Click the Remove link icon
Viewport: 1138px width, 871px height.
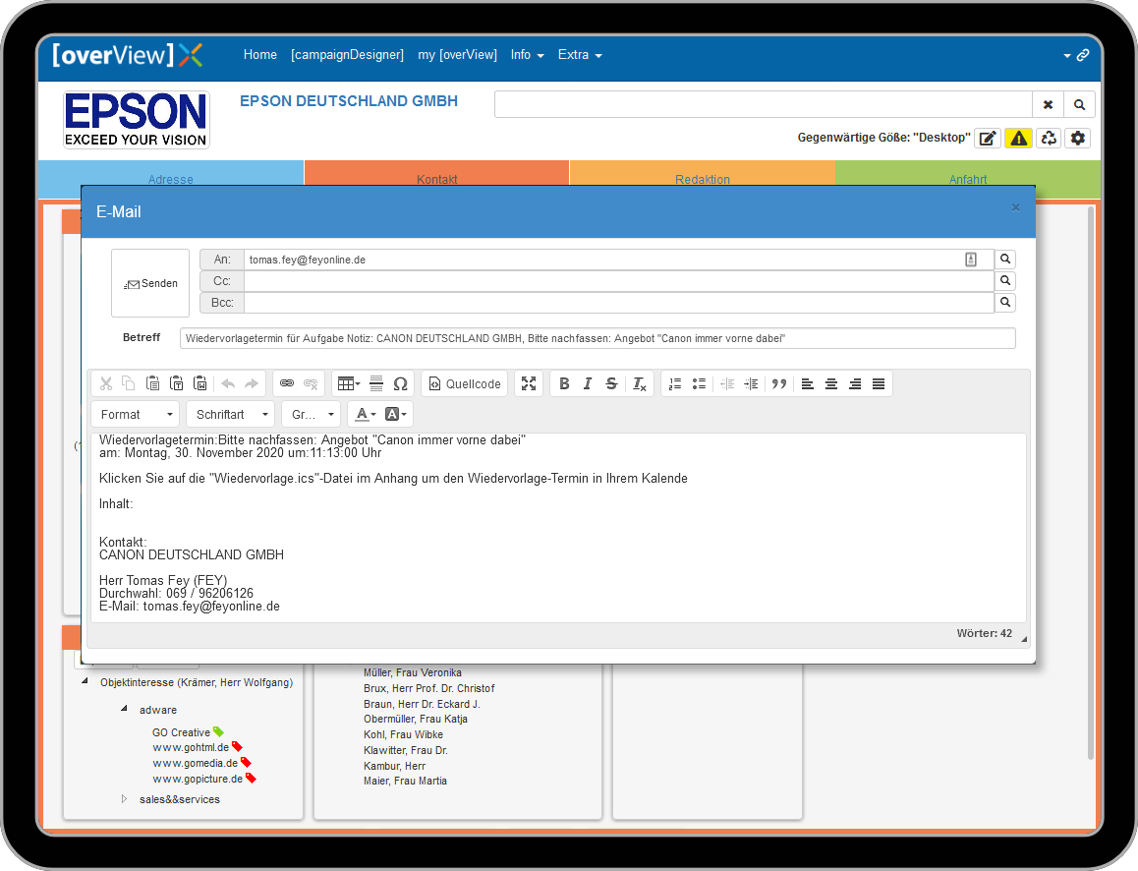pyautogui.click(x=311, y=384)
